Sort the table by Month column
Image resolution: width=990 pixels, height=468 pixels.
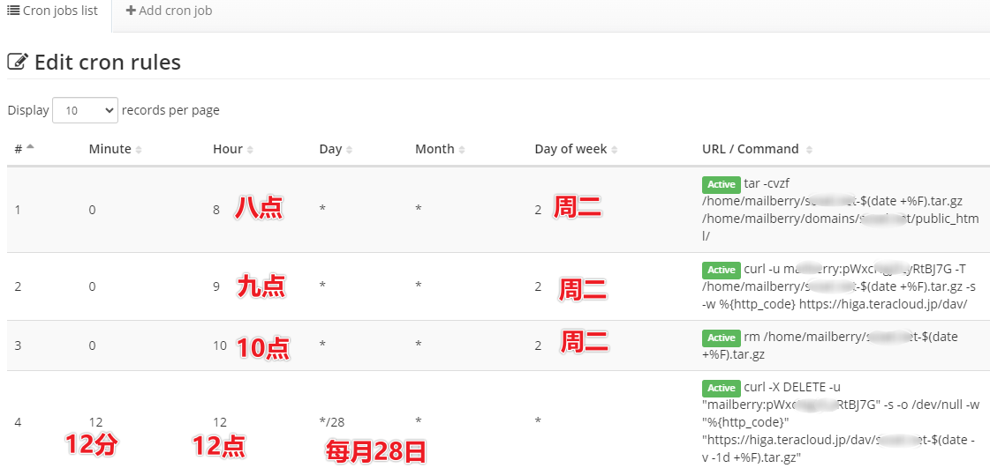coord(440,149)
